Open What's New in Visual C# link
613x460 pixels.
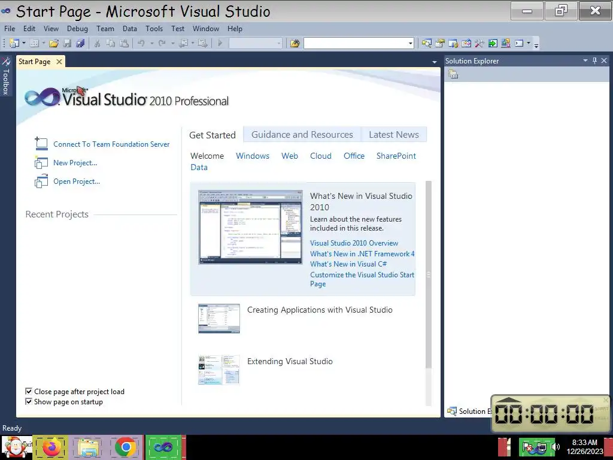[x=348, y=264]
